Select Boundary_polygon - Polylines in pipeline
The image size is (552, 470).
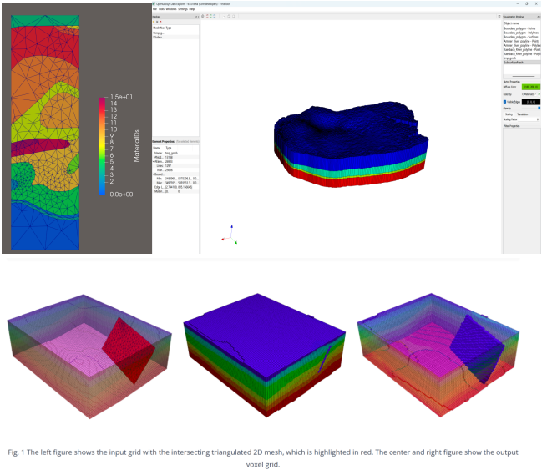pos(521,33)
